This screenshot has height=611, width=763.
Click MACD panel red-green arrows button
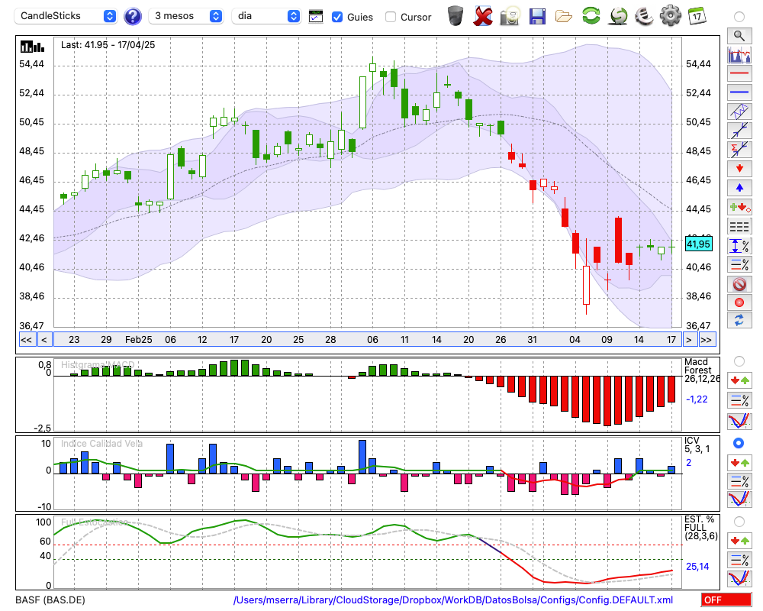[739, 380]
